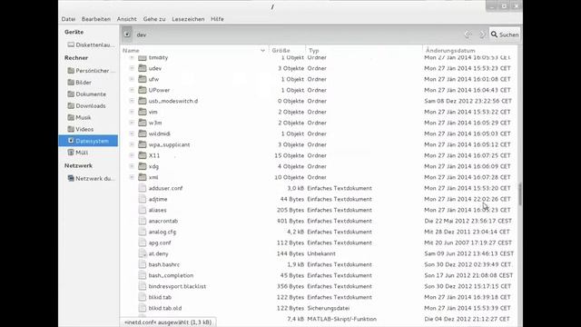Expand the X11 folder
This screenshot has width=581, height=327.
132,155
